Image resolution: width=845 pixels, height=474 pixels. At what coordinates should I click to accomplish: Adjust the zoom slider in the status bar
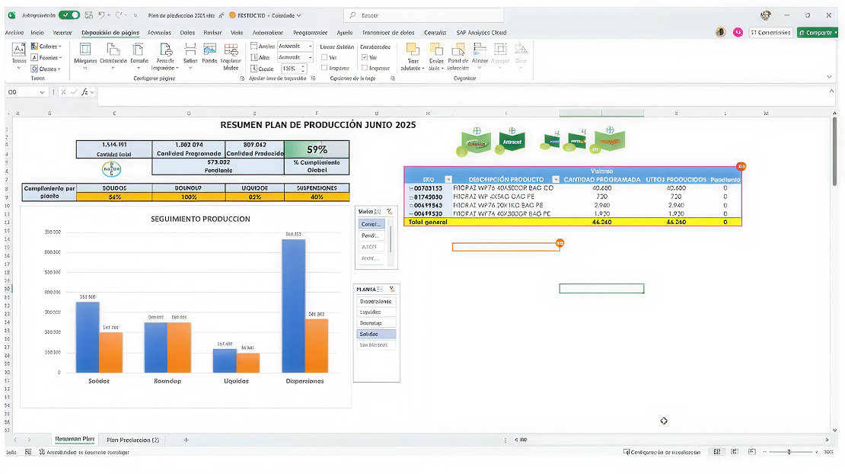[789, 452]
